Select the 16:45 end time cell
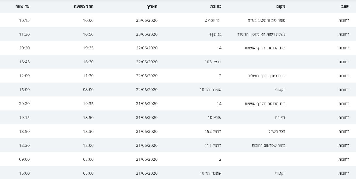 pyautogui.click(x=24, y=62)
